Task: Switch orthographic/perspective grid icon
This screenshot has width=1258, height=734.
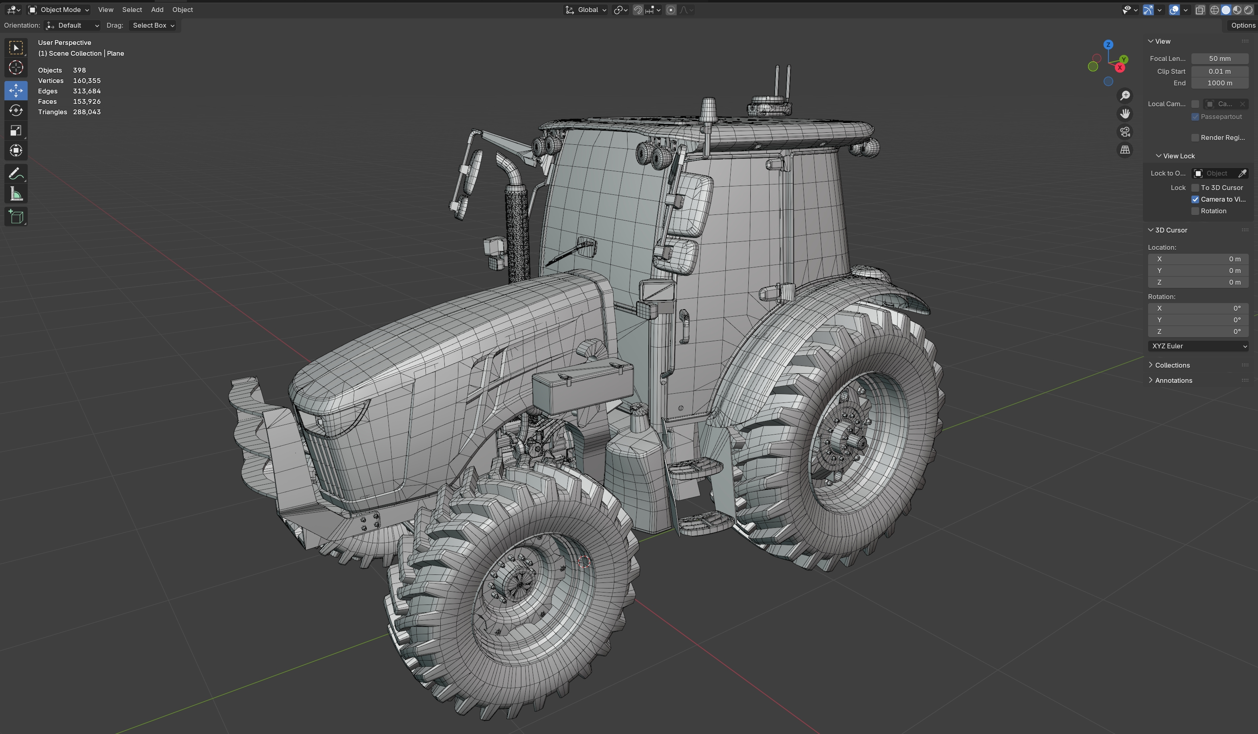Action: pyautogui.click(x=1125, y=150)
